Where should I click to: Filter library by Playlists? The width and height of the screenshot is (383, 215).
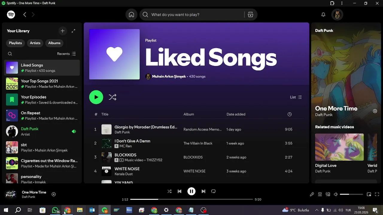coord(15,43)
